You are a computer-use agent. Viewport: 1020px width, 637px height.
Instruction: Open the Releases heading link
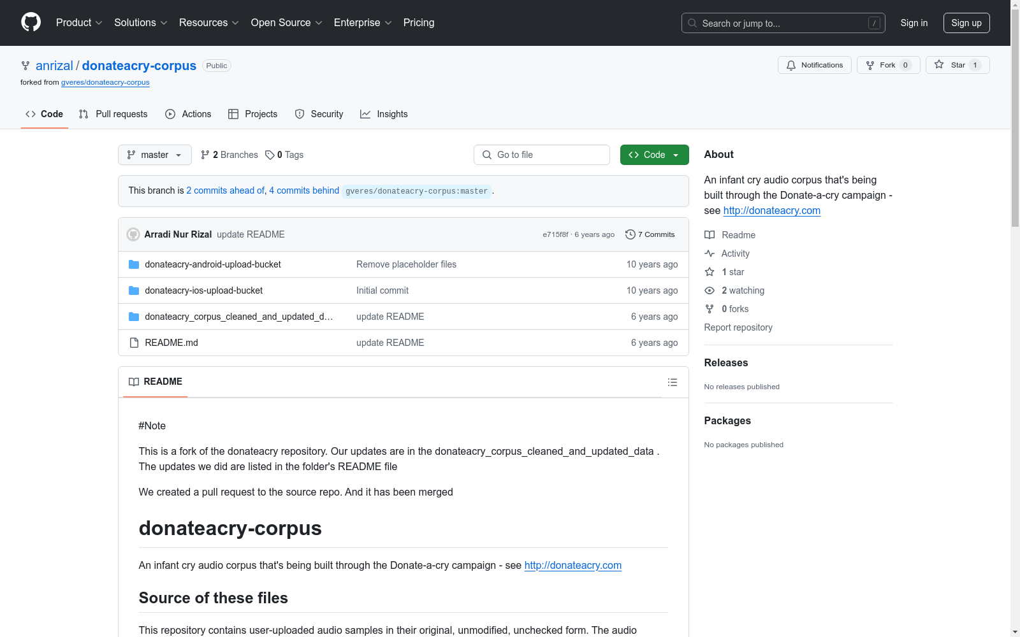(726, 363)
